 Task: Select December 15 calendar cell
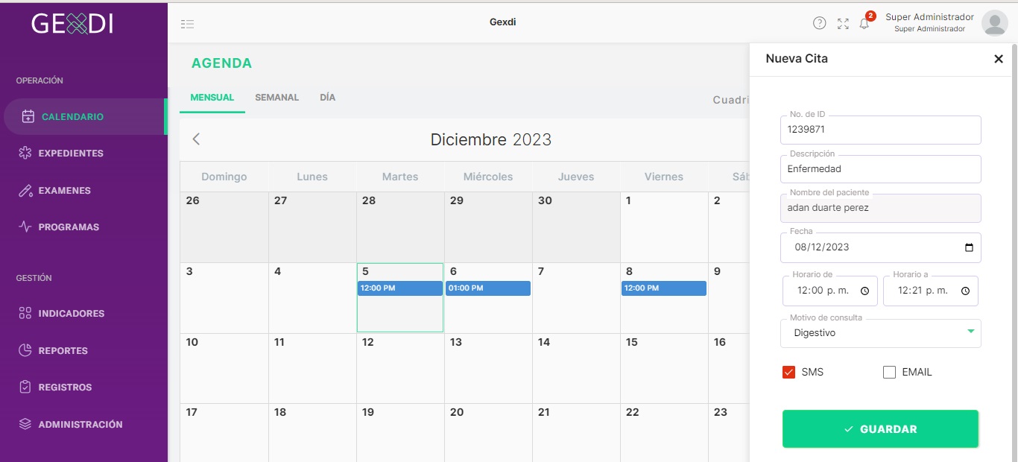tap(664, 368)
